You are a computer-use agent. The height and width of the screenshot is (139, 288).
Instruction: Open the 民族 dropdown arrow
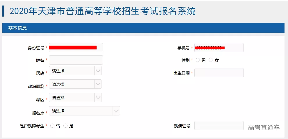98,71
